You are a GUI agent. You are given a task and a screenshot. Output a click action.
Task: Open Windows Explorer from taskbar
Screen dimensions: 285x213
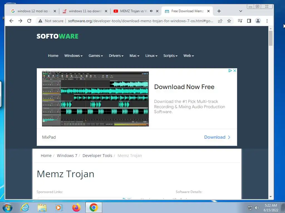click(42, 207)
